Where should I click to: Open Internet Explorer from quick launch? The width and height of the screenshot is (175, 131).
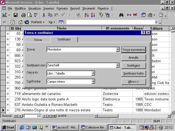click(22, 127)
